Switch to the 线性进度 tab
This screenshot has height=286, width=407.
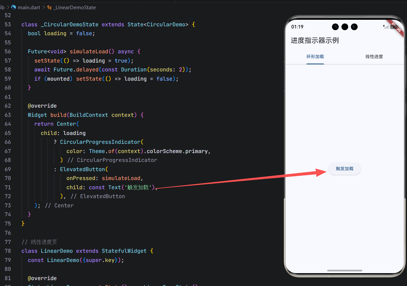(374, 57)
